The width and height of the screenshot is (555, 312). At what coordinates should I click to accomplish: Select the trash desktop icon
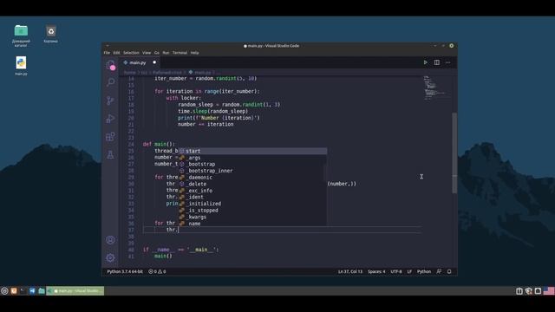pyautogui.click(x=51, y=34)
